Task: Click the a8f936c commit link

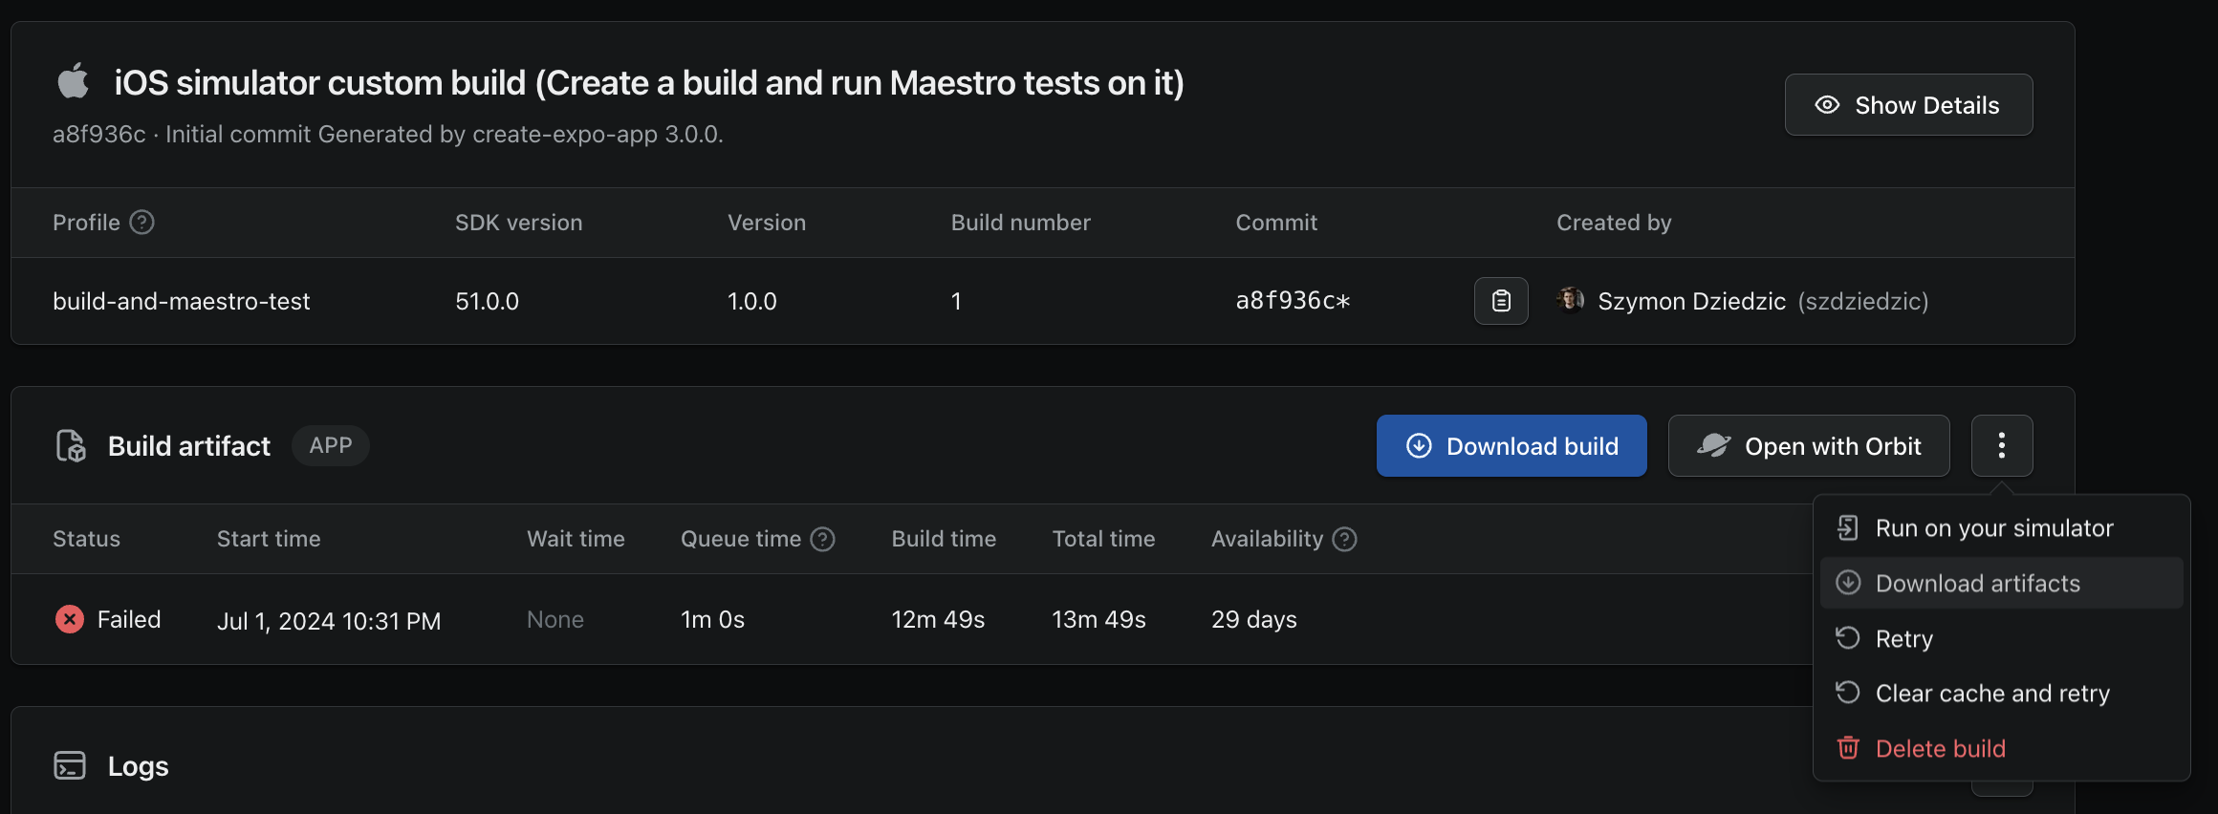Action: [1293, 301]
